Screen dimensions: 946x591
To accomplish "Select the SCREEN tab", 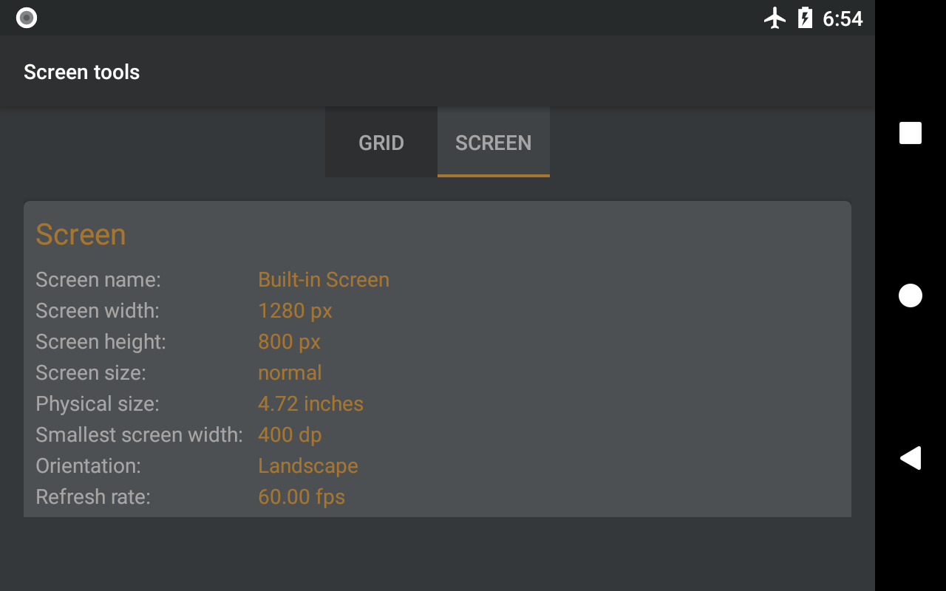I will (494, 142).
